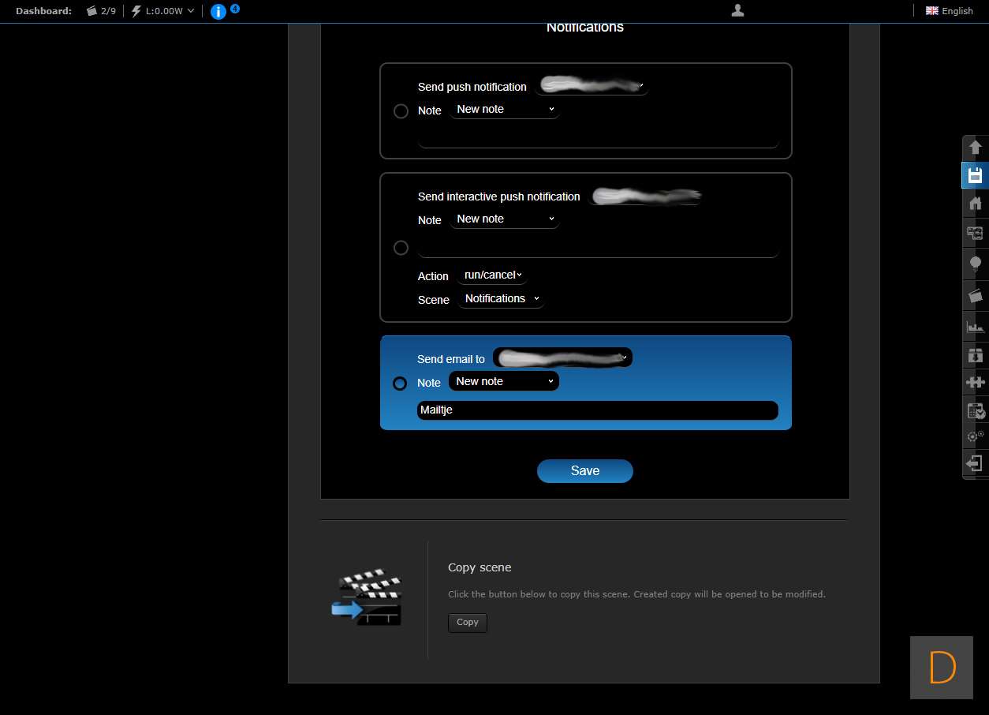
Task: Open the Scene Notifications dropdown
Action: [x=502, y=299]
